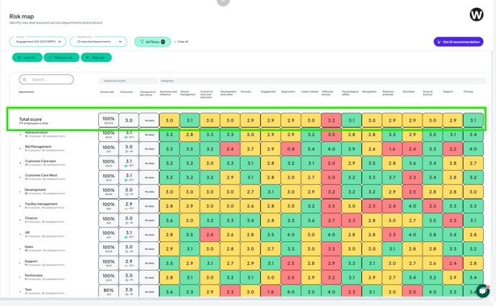The width and height of the screenshot is (496, 306).
Task: Click Get AI recommendation button
Action: tap(459, 42)
